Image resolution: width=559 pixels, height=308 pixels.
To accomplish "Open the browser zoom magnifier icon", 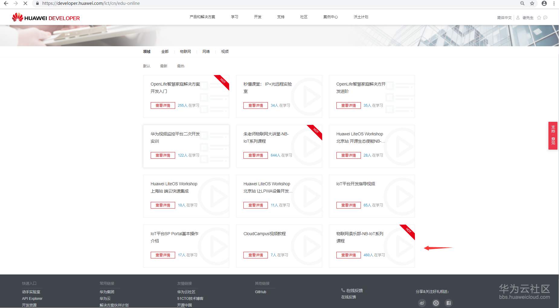I will pos(522,3).
